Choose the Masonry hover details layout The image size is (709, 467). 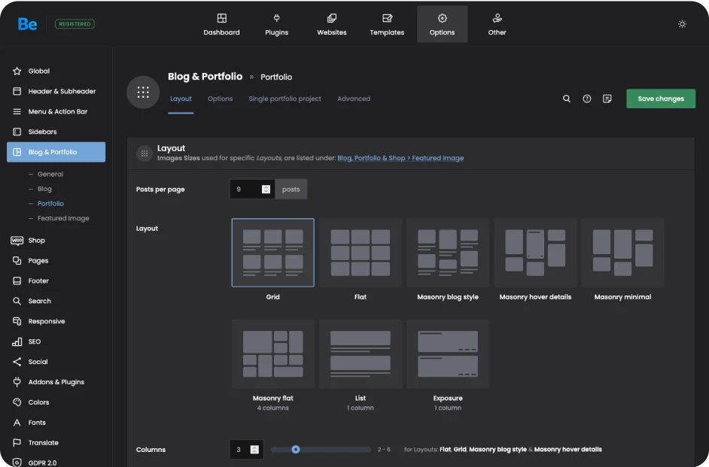tap(535, 253)
